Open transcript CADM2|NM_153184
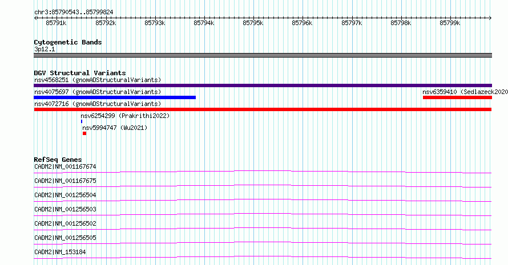Viewport: 508px width, 265px height. click(x=60, y=252)
